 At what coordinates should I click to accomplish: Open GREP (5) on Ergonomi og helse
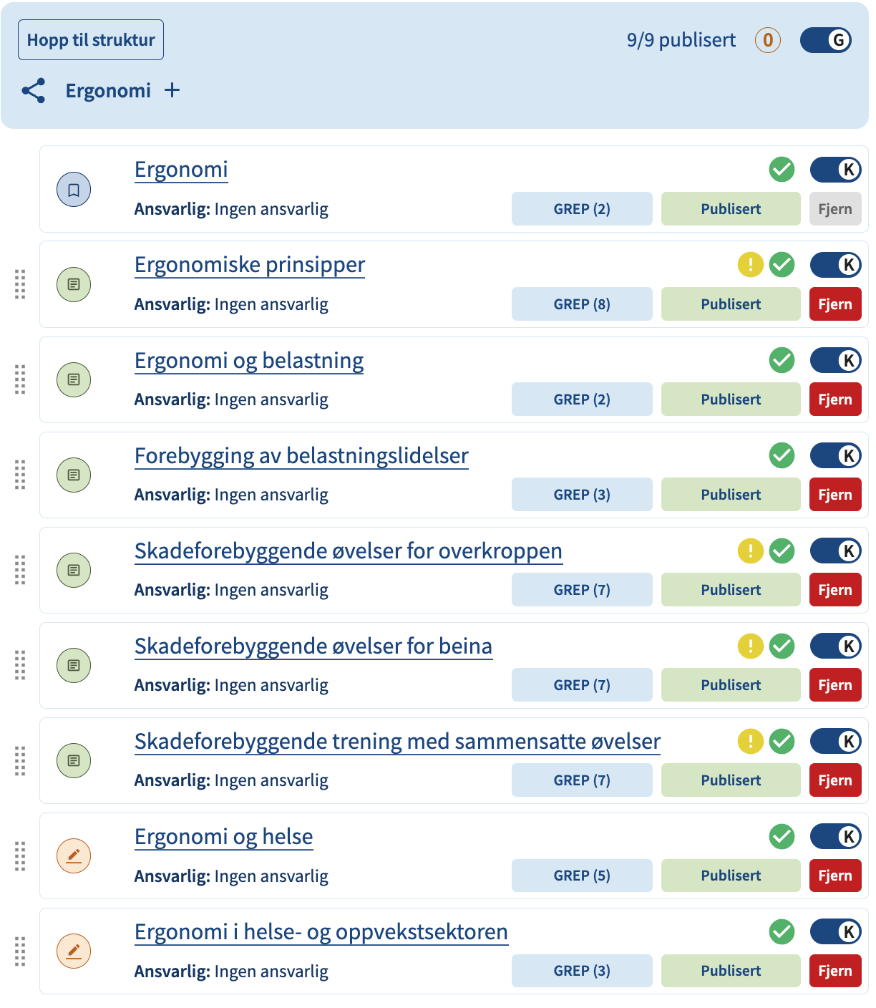(x=582, y=876)
